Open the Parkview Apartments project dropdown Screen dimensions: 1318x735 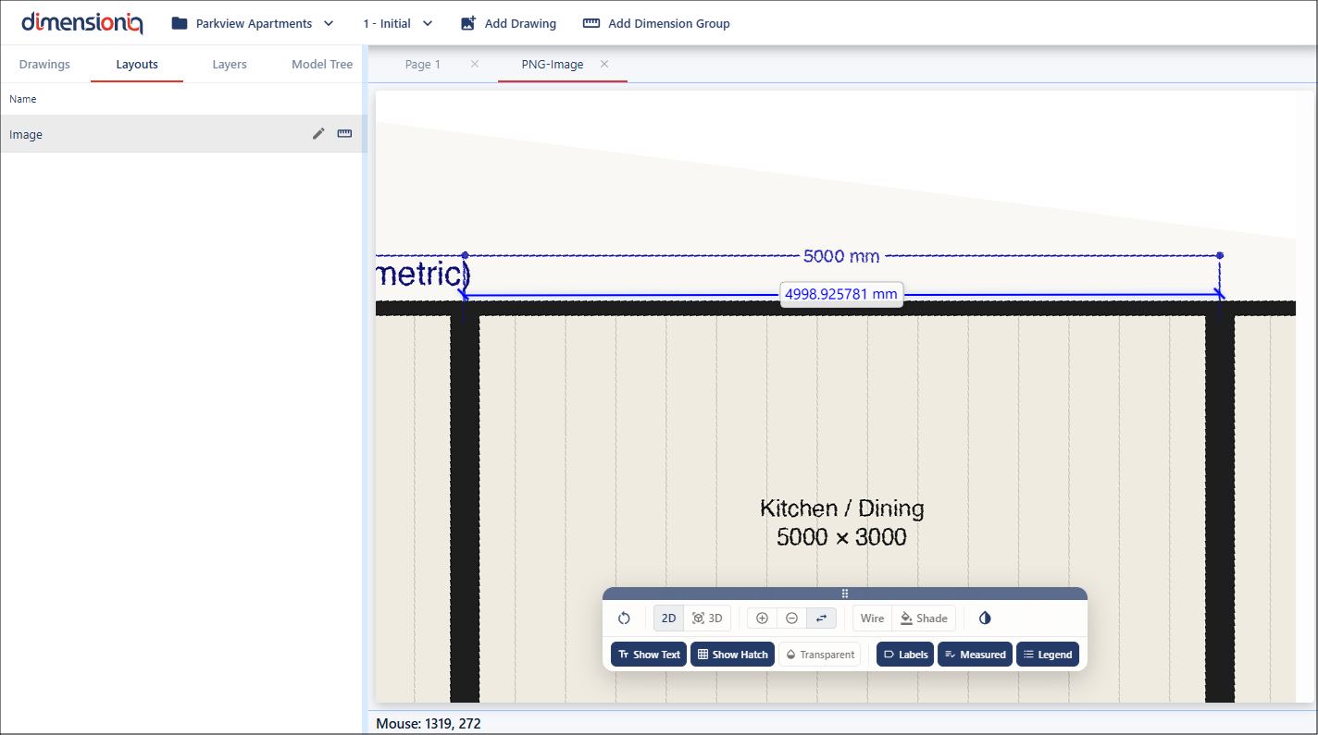[x=253, y=23]
